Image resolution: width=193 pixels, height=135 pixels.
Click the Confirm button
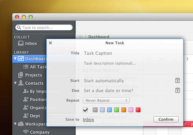166,119
